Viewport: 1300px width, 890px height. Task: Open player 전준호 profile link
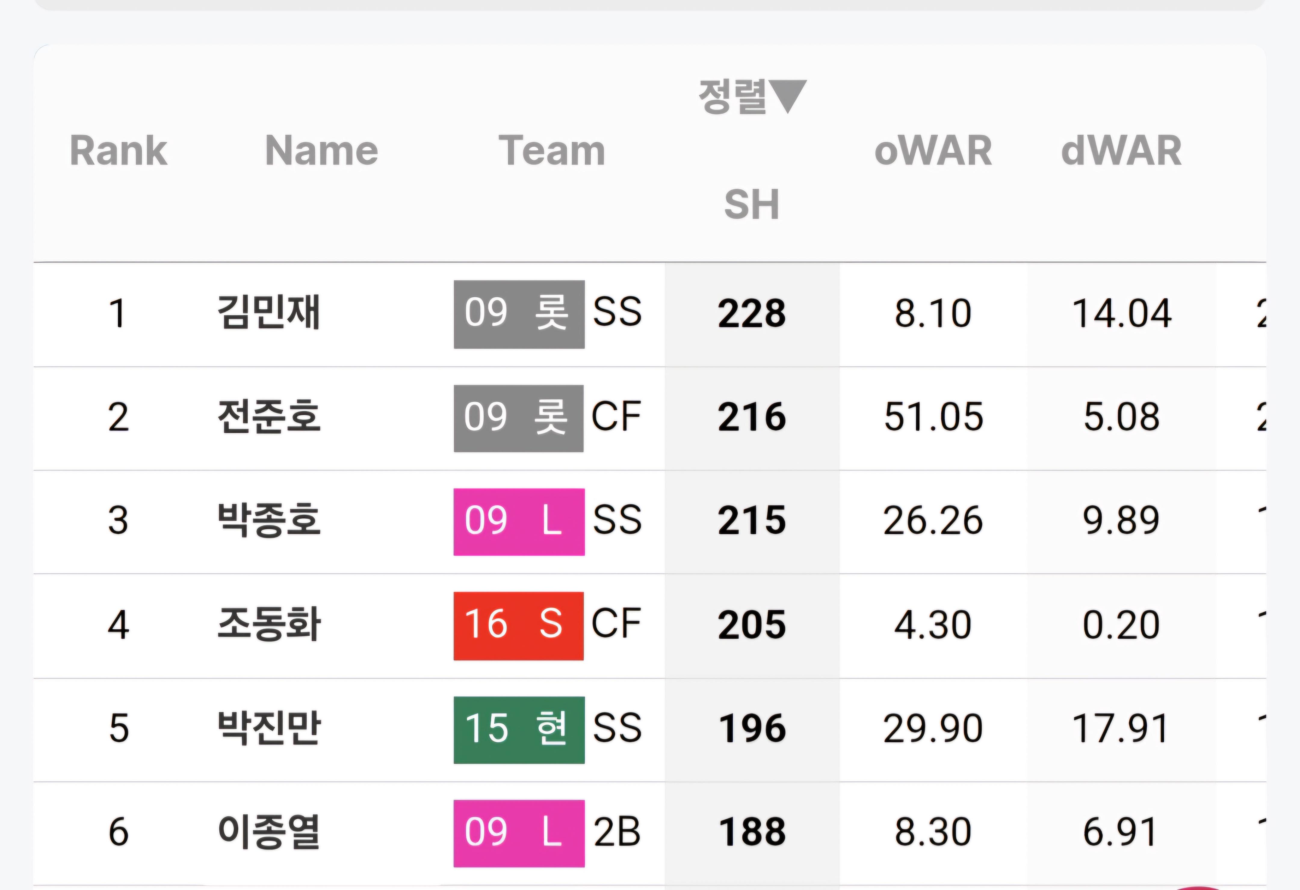click(268, 417)
